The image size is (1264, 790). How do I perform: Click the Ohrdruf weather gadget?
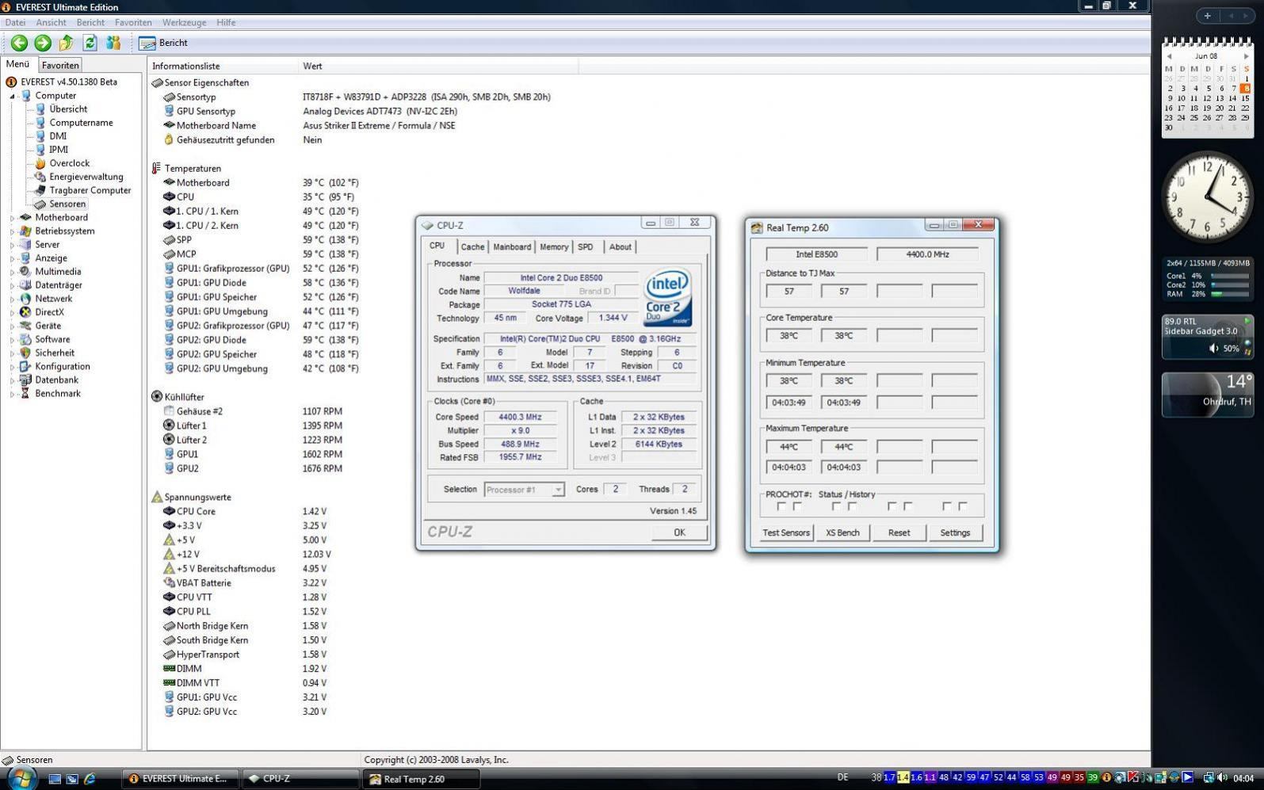[1207, 394]
